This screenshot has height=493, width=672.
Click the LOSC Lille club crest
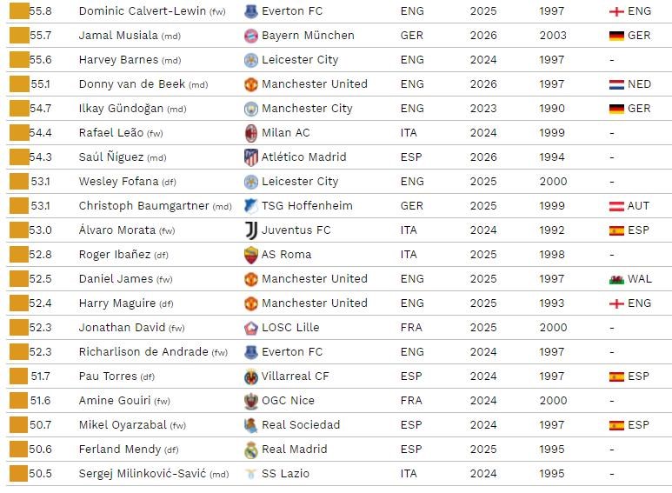[x=251, y=328]
